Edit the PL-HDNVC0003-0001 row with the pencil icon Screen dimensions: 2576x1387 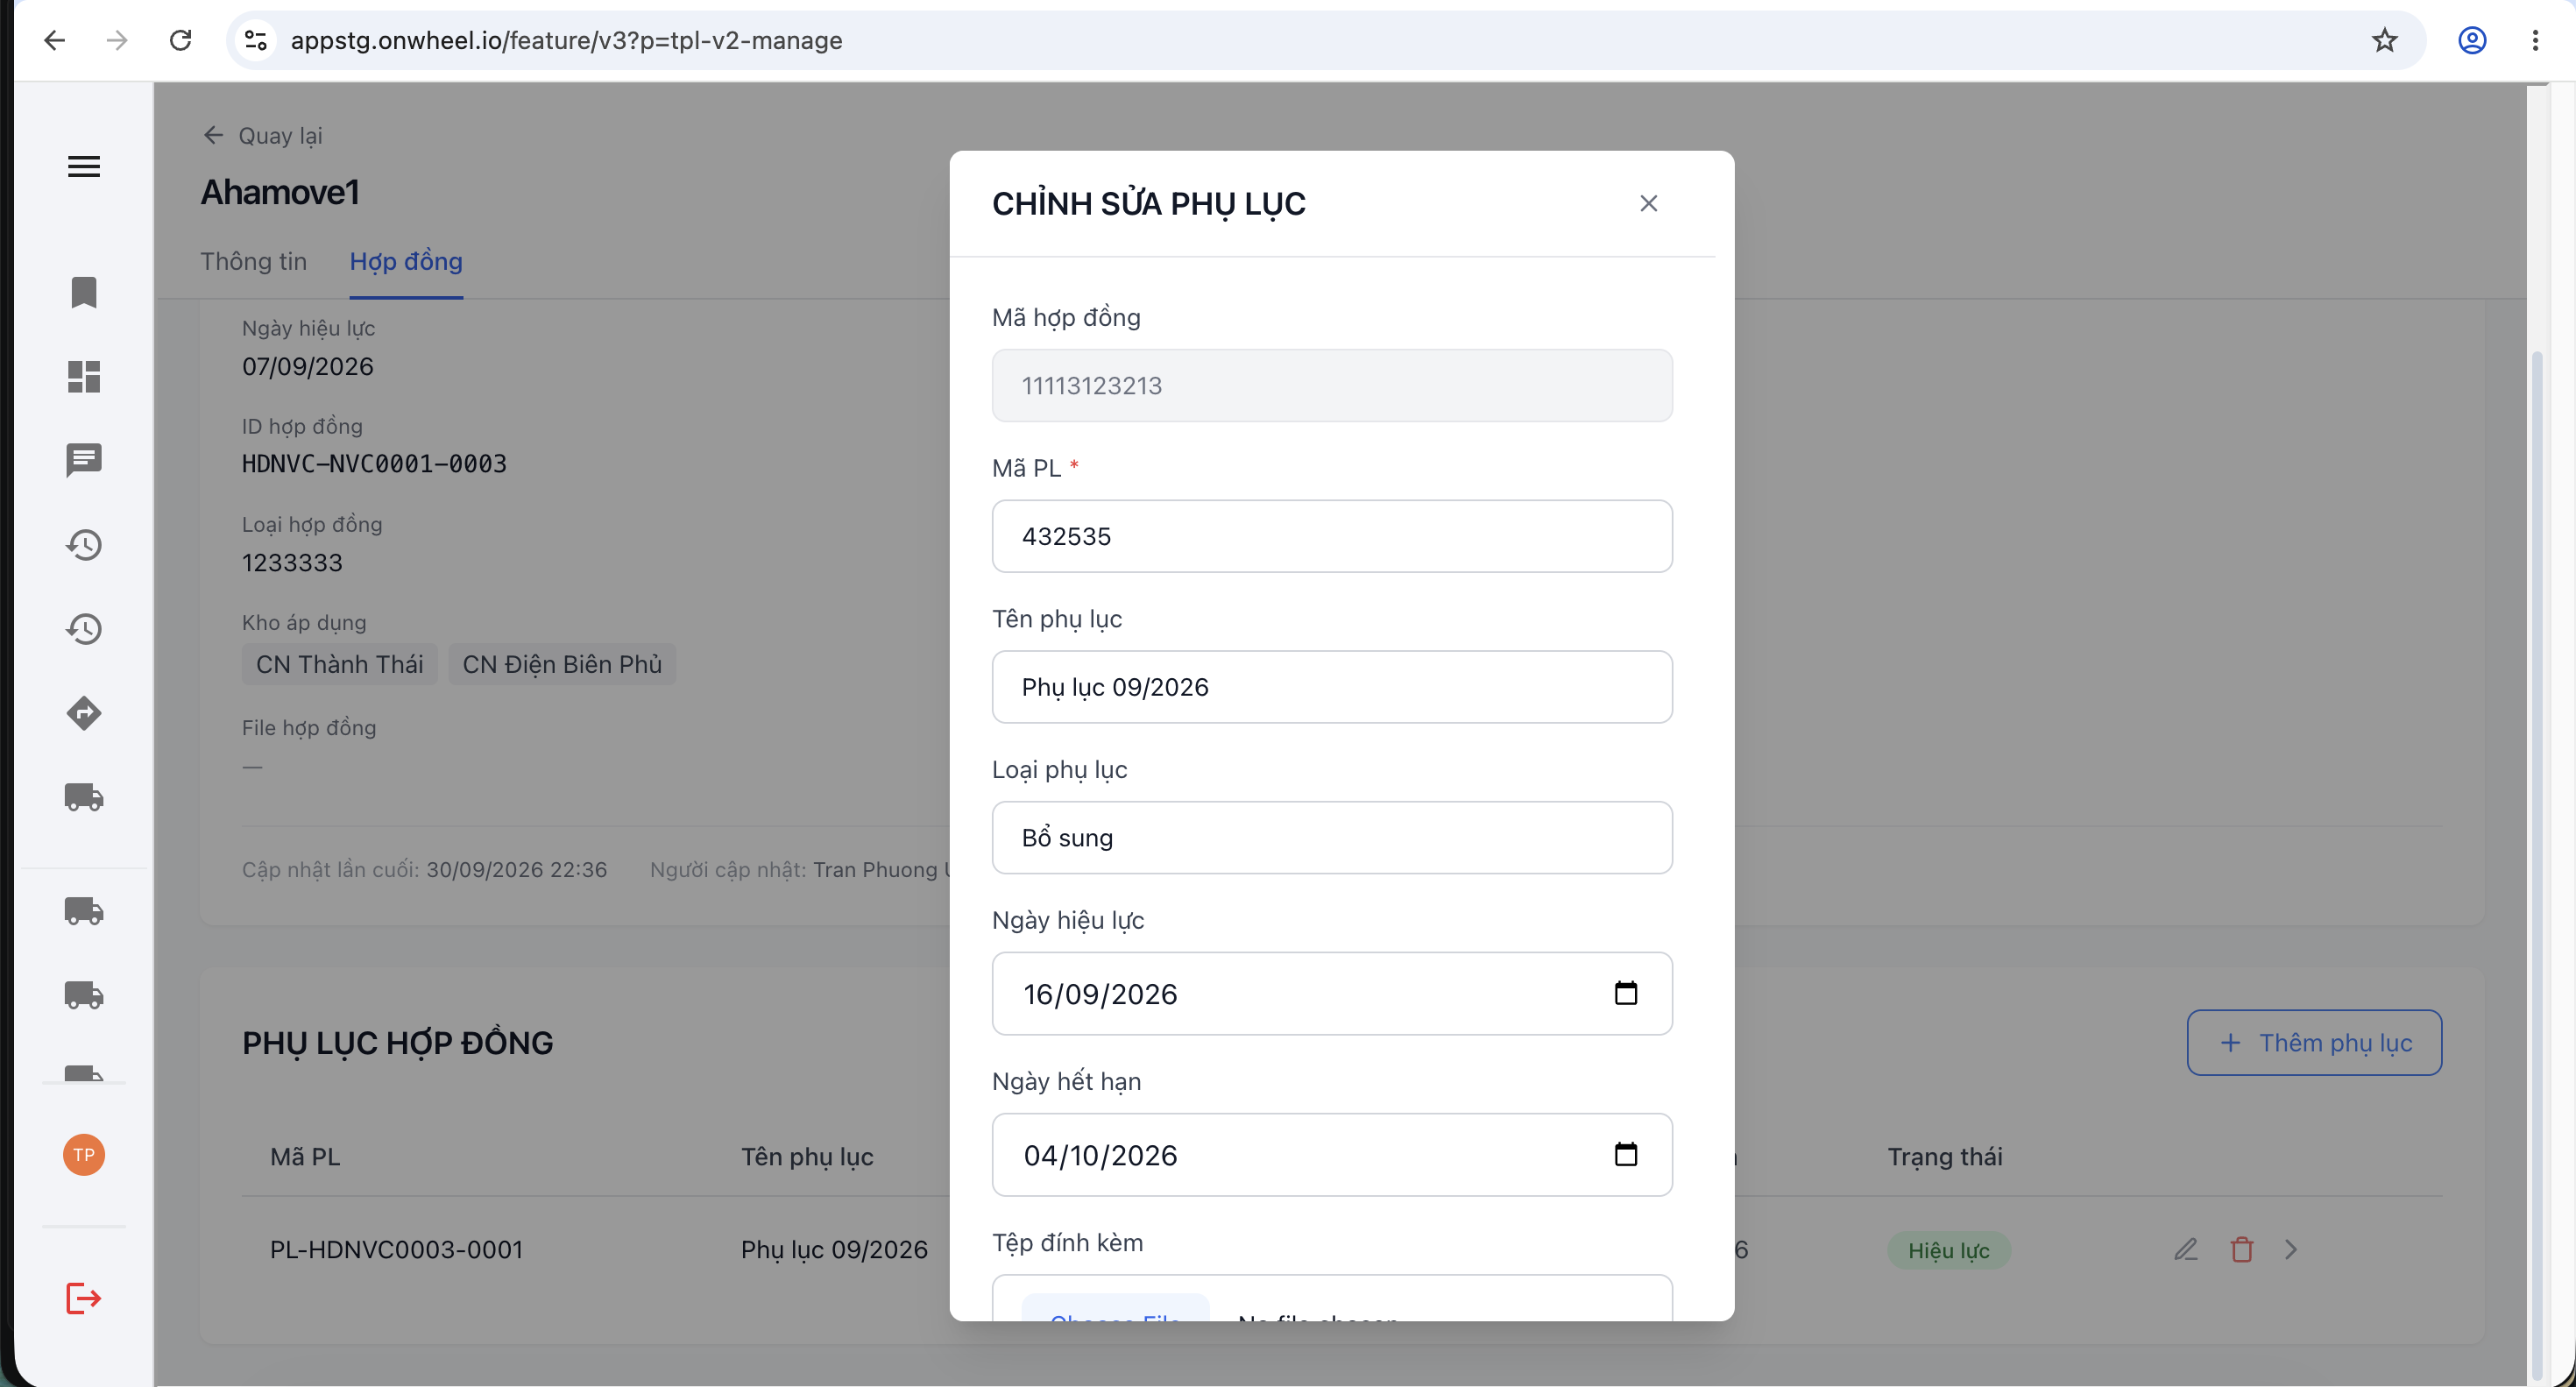pos(2186,1249)
